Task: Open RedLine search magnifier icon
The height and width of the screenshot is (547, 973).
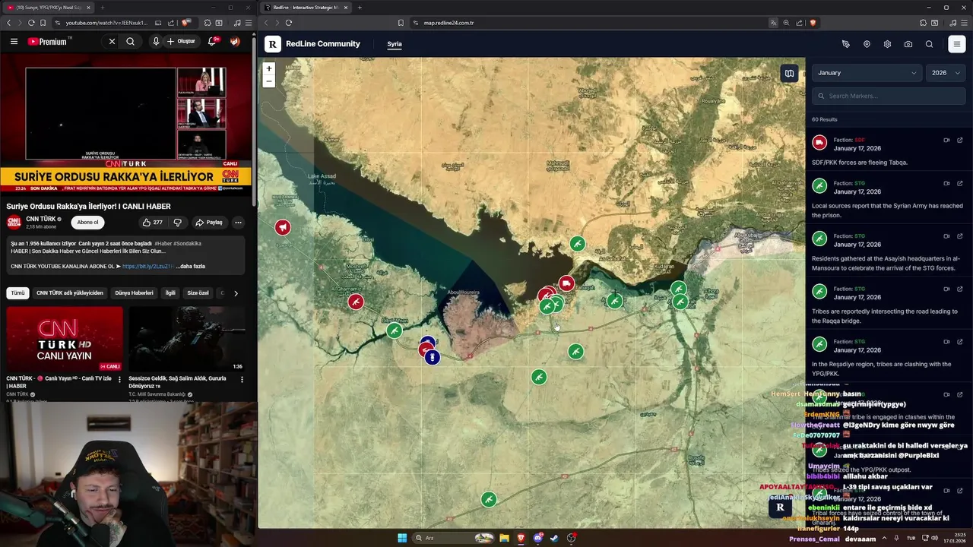Action: tap(929, 44)
